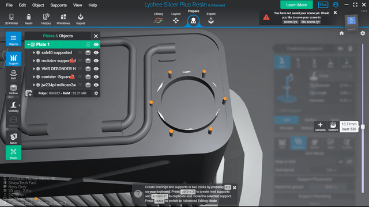Click hollow icon on jw234pl-milkcan2 row

tap(88, 85)
